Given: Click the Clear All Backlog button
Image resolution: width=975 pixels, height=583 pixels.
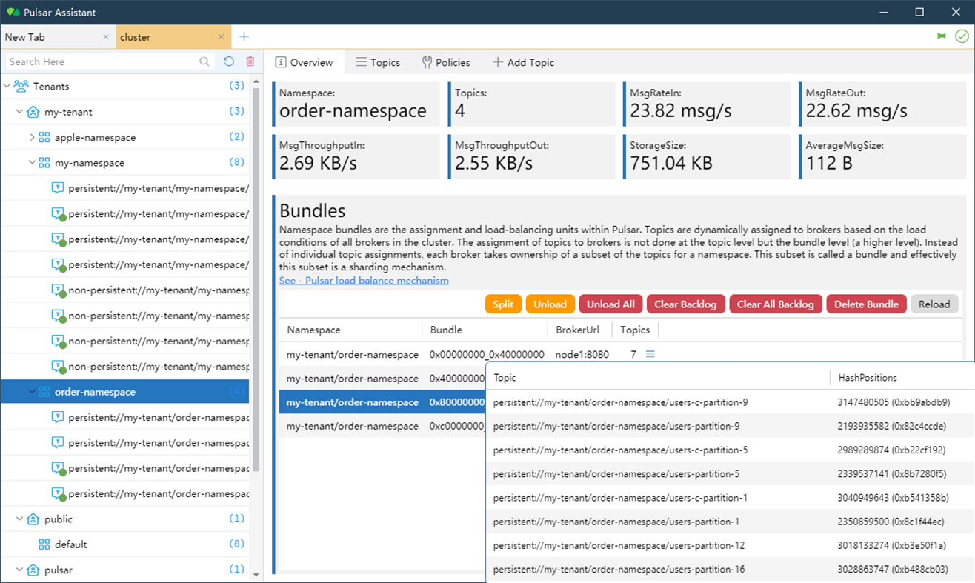Looking at the screenshot, I should tap(775, 304).
